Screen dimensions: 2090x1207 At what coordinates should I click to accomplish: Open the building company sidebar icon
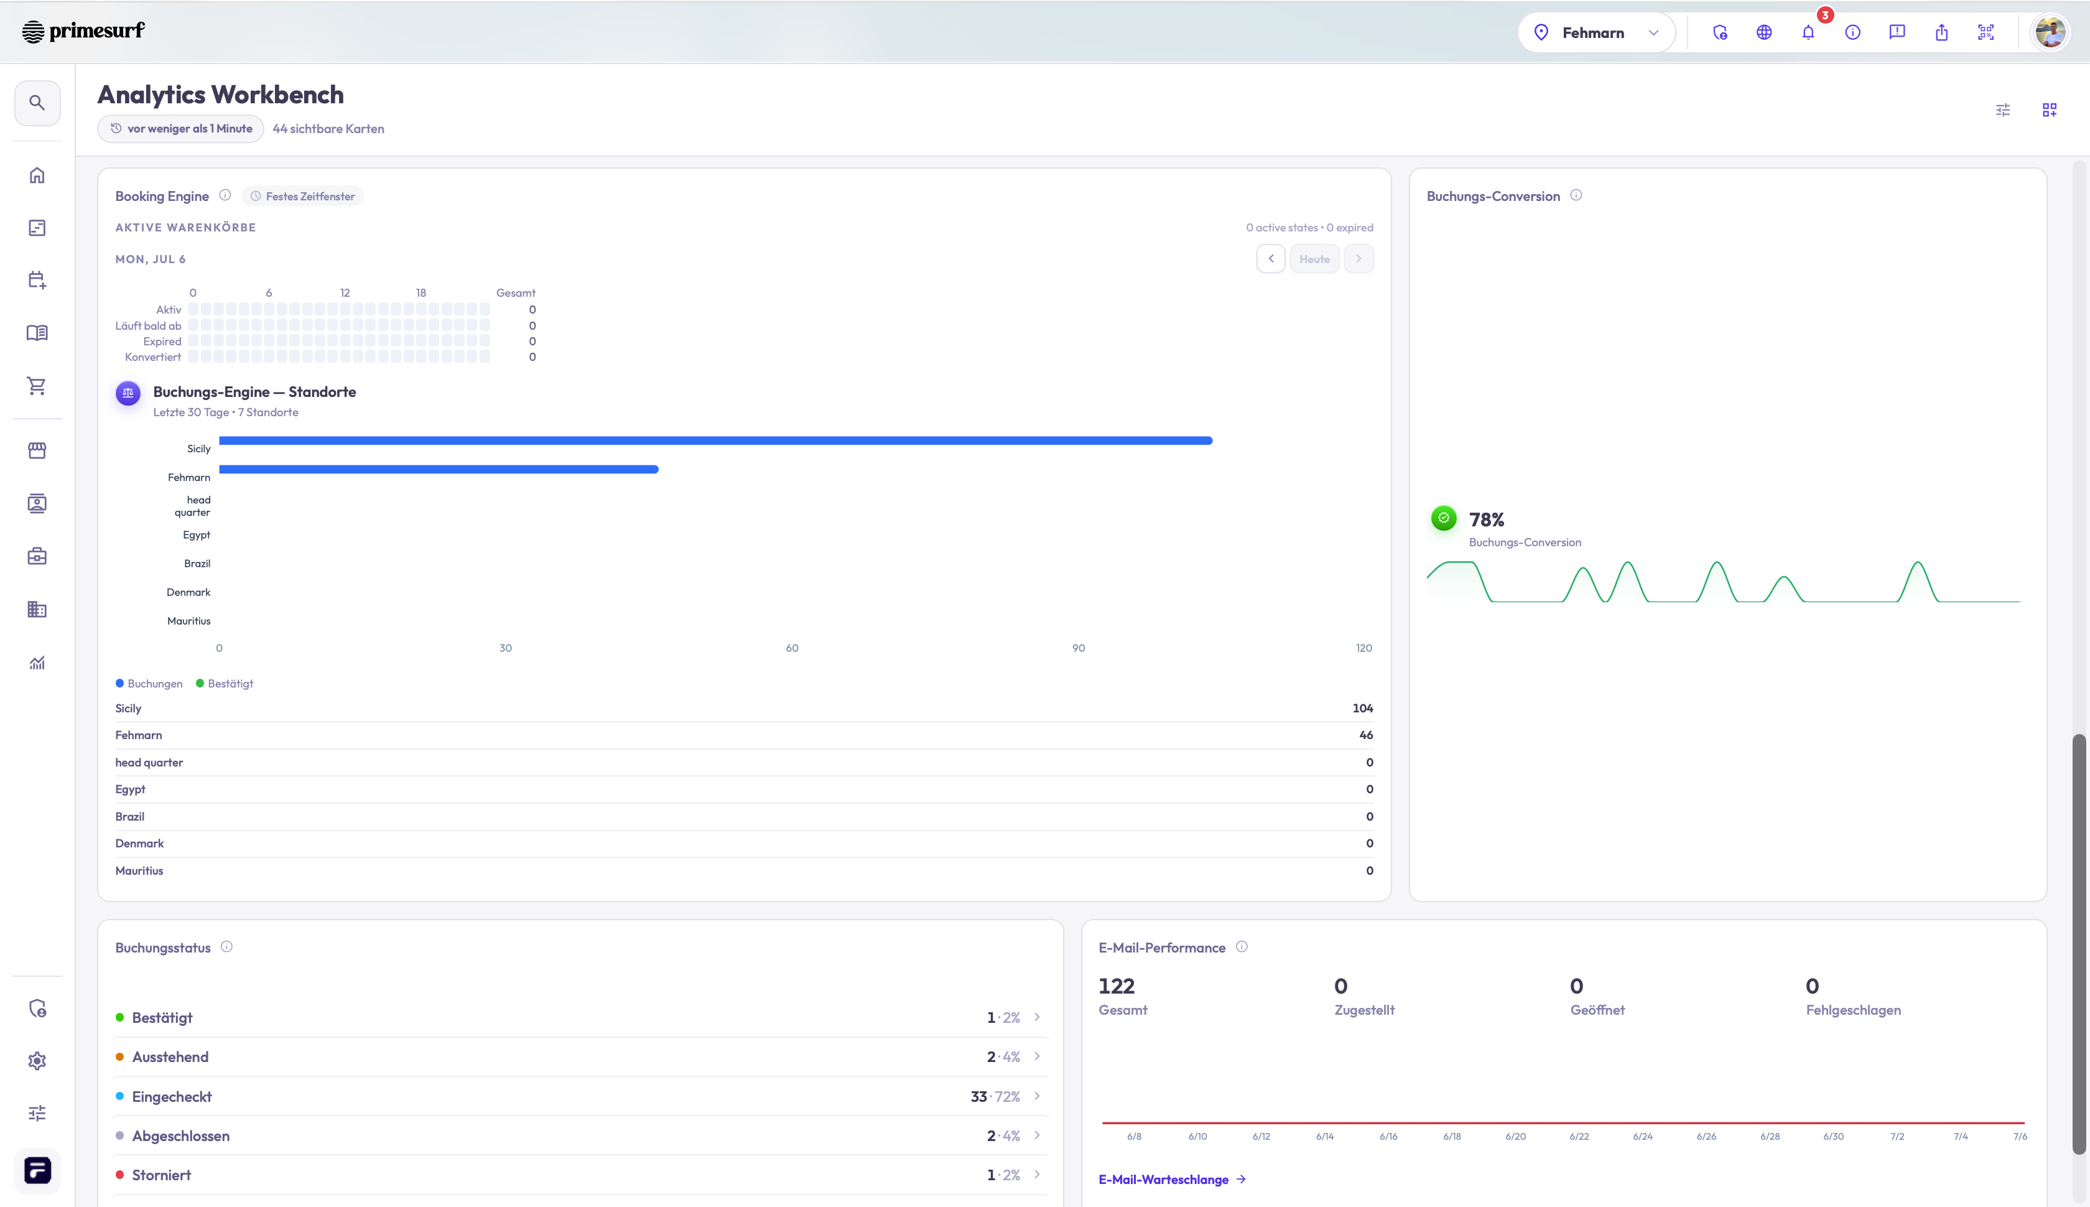(x=37, y=609)
